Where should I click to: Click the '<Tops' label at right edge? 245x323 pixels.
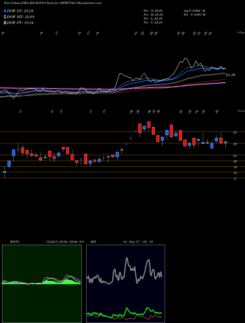(241, 33)
